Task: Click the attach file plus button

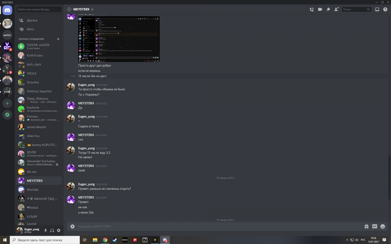Action: tap(72, 226)
